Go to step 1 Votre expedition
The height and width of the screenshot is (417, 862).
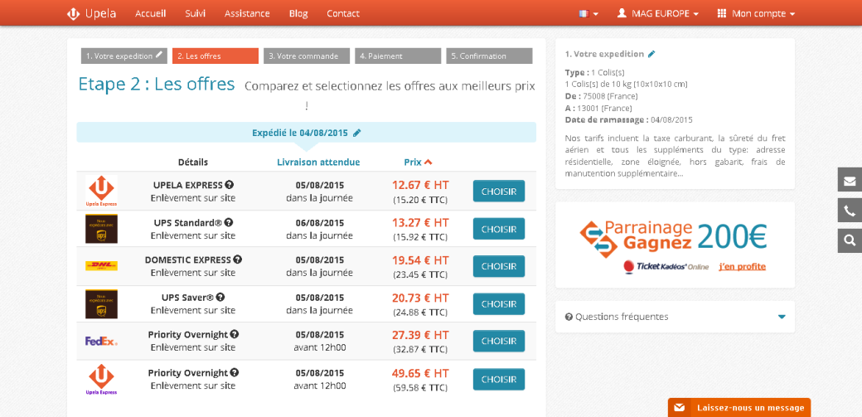coord(124,56)
